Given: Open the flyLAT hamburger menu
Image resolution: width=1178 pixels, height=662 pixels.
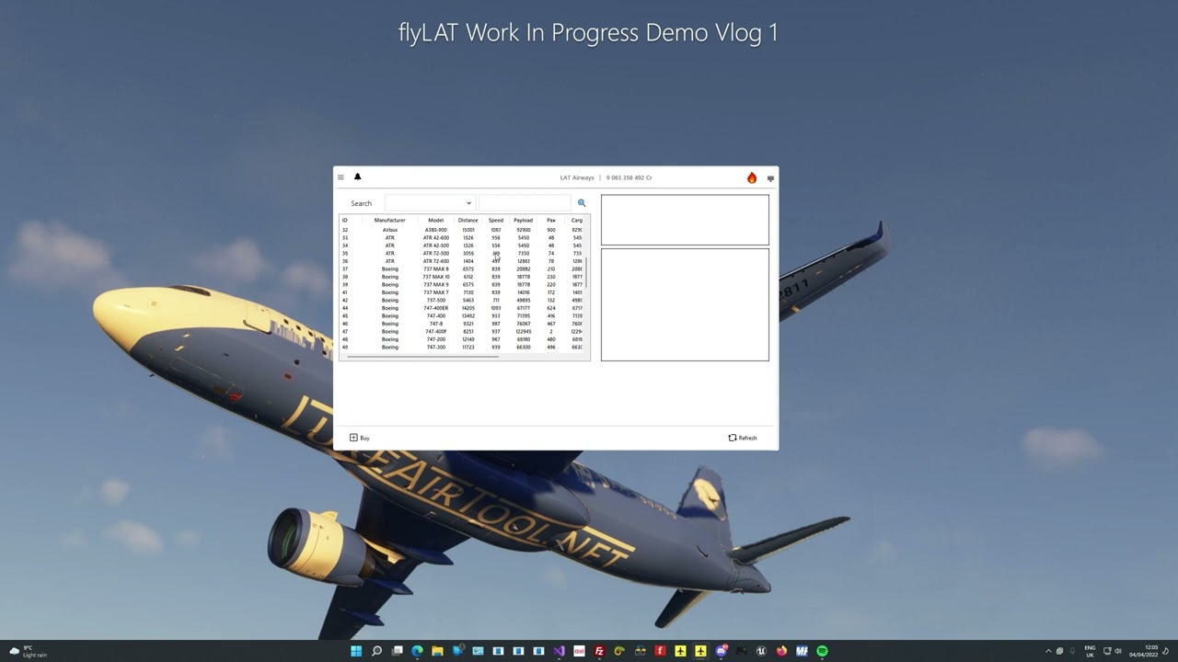Looking at the screenshot, I should click(x=341, y=177).
